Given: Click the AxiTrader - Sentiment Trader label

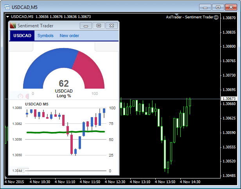Looking at the screenshot, I should (x=190, y=17).
